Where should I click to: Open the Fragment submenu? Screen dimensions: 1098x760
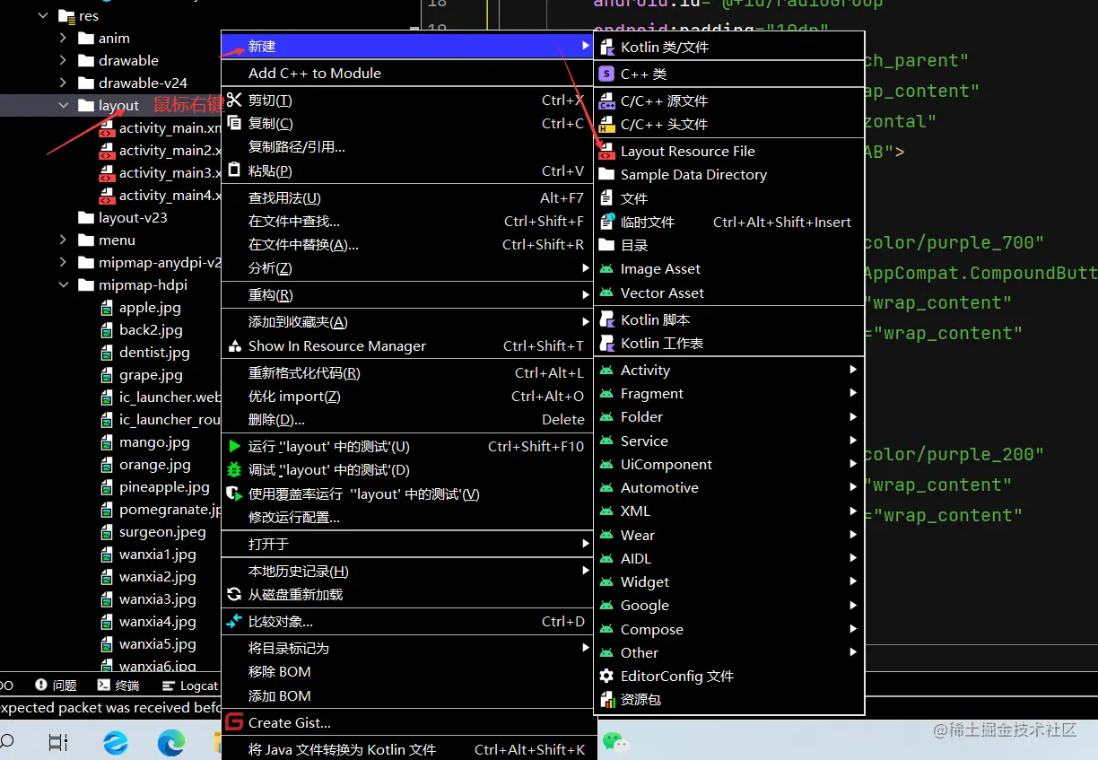point(728,393)
